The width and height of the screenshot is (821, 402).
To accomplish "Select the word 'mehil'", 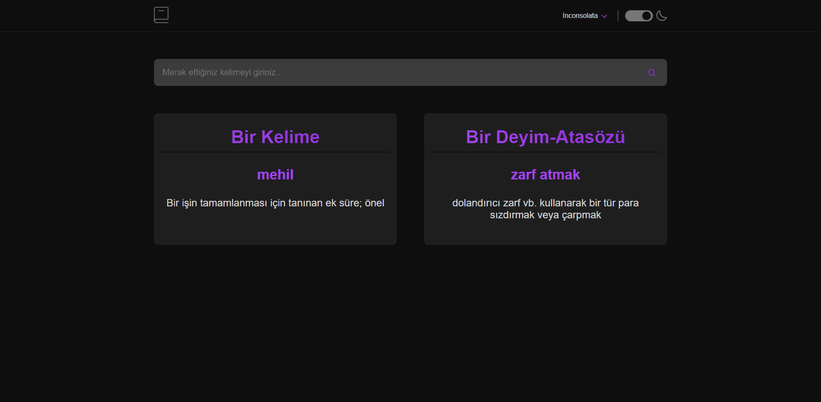I will point(275,174).
